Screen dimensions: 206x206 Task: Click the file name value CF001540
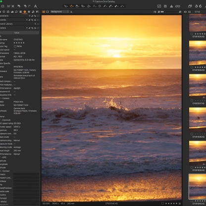[18, 40]
